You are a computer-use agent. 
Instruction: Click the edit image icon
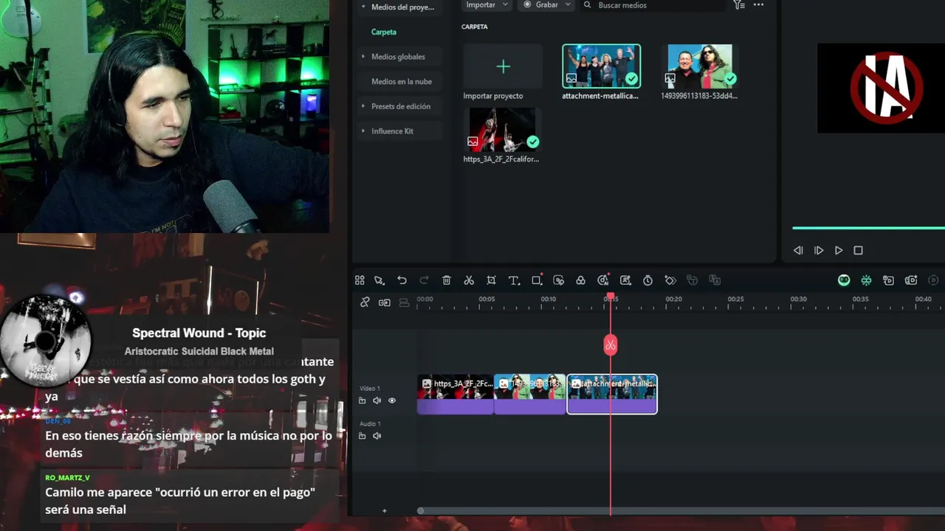[625, 280]
